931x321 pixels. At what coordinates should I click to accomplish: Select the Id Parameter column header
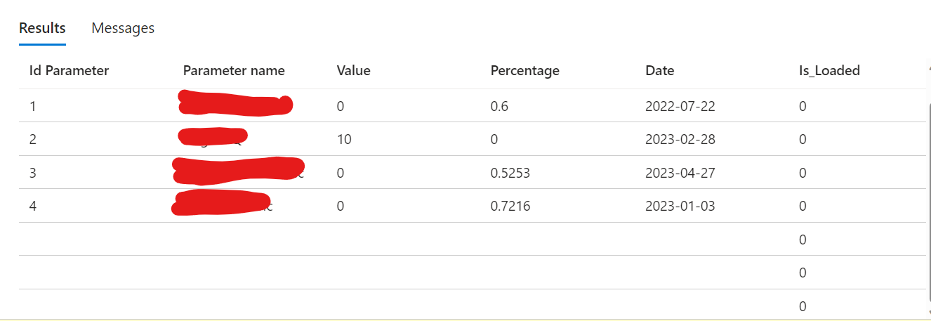tap(69, 70)
